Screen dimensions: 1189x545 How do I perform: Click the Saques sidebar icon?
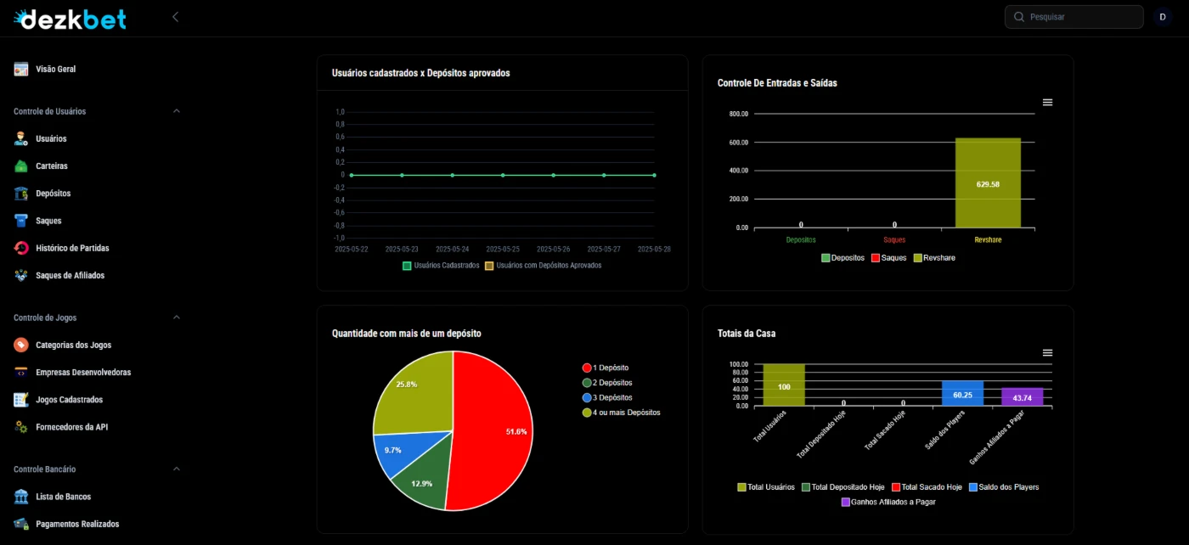(x=21, y=221)
